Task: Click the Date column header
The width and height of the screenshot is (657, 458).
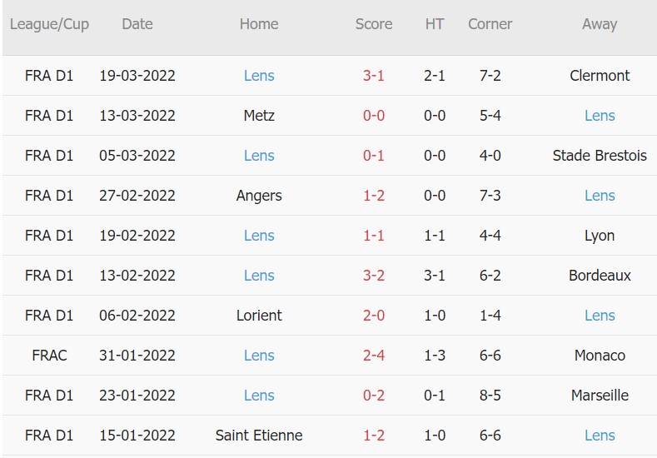Action: (137, 24)
